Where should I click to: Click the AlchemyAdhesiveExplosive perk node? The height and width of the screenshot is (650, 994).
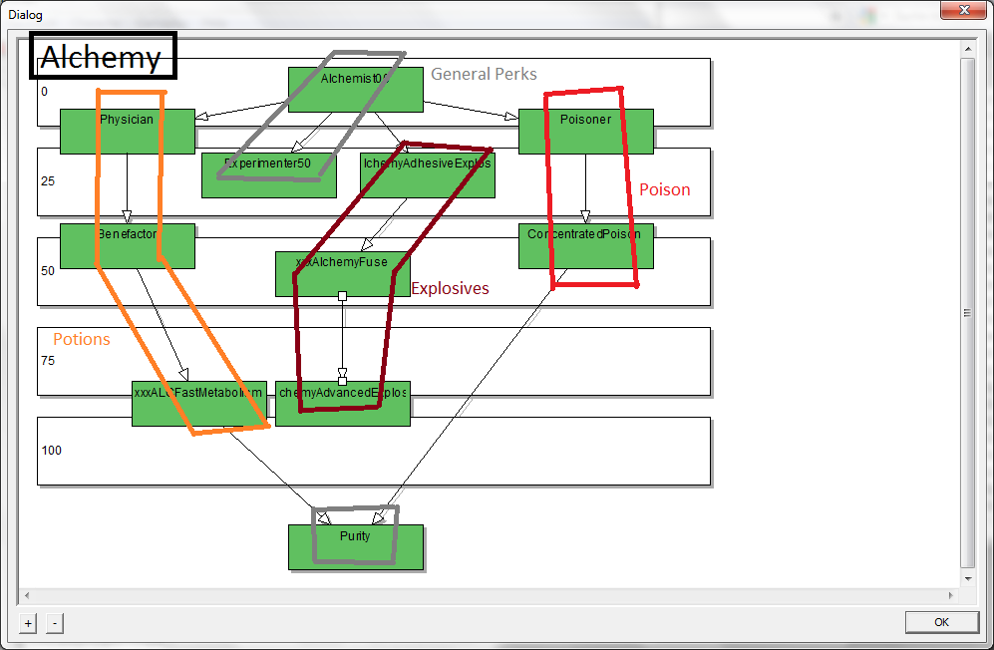(427, 175)
